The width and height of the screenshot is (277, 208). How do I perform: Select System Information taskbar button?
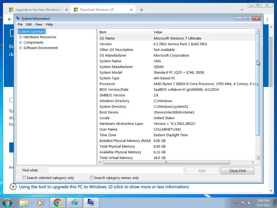[x=91, y=203]
